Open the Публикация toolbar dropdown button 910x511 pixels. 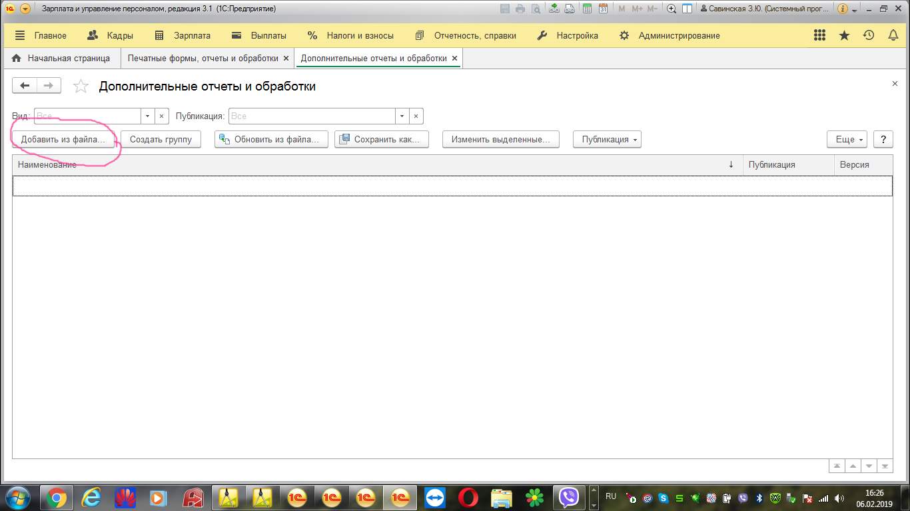click(607, 139)
